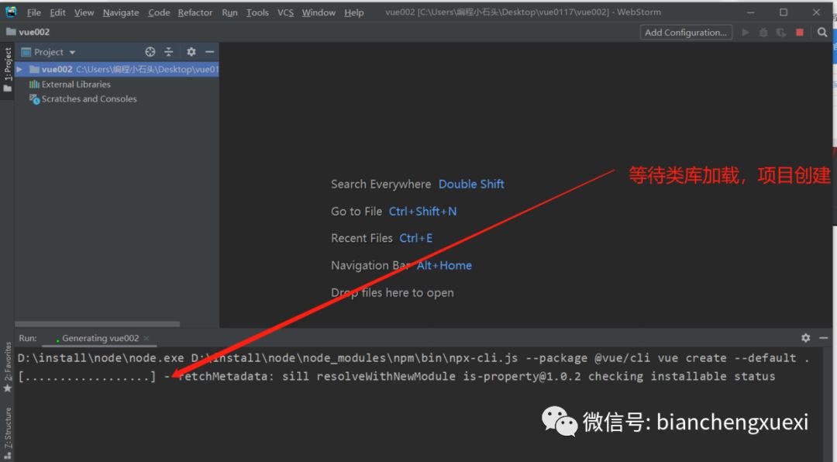Expand the vue002 project folder
Screen dimensions: 837x462
[x=19, y=70]
